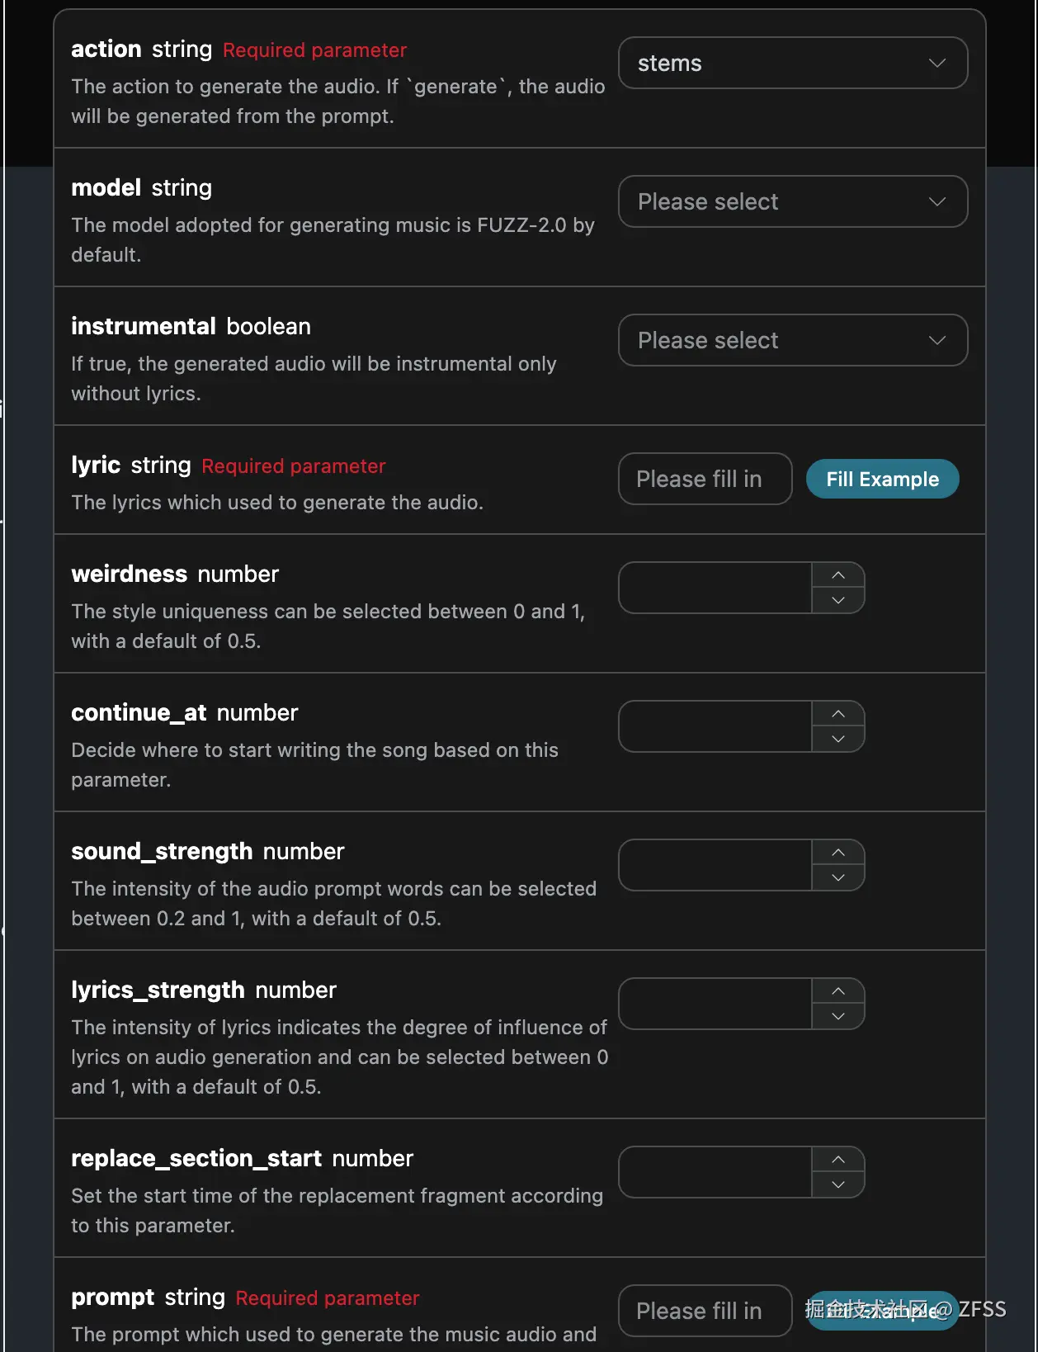The height and width of the screenshot is (1352, 1038).
Task: Decrement the continue_at number
Action: pos(838,739)
